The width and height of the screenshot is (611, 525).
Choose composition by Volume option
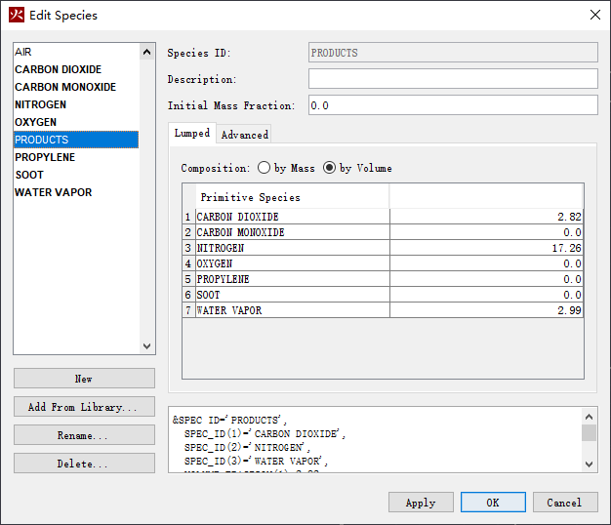click(330, 168)
